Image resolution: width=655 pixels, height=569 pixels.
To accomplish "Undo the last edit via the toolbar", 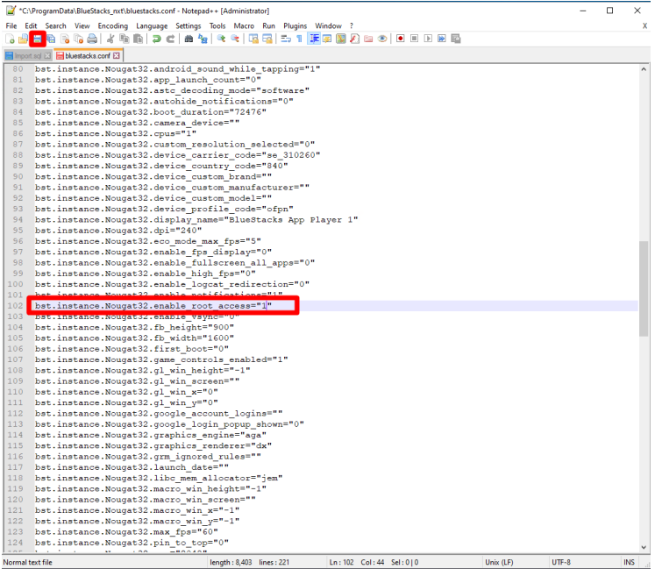I will pos(157,39).
